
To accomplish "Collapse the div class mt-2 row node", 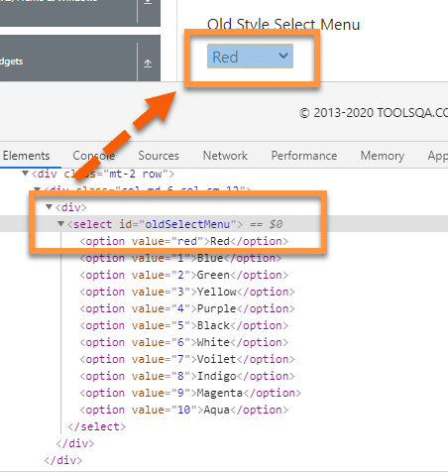I will (x=25, y=174).
